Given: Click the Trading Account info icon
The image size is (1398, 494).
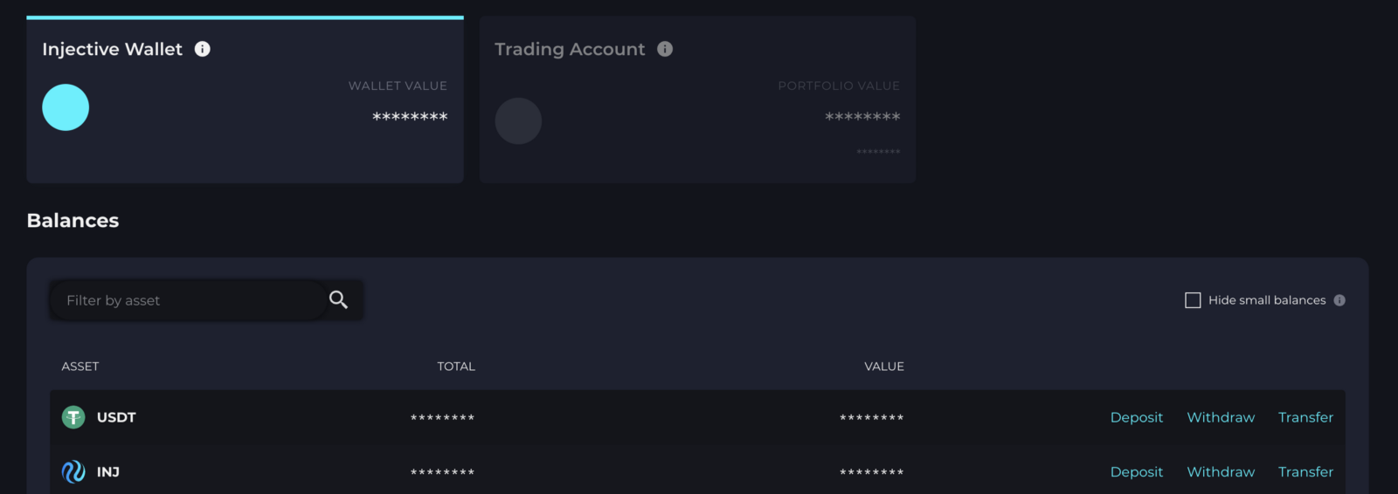Looking at the screenshot, I should click(x=665, y=49).
